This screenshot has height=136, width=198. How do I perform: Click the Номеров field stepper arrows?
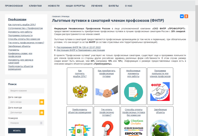pyautogui.click(x=41, y=123)
